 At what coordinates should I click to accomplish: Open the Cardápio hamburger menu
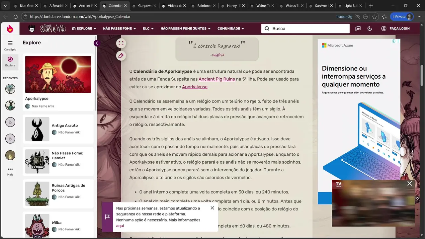click(10, 45)
